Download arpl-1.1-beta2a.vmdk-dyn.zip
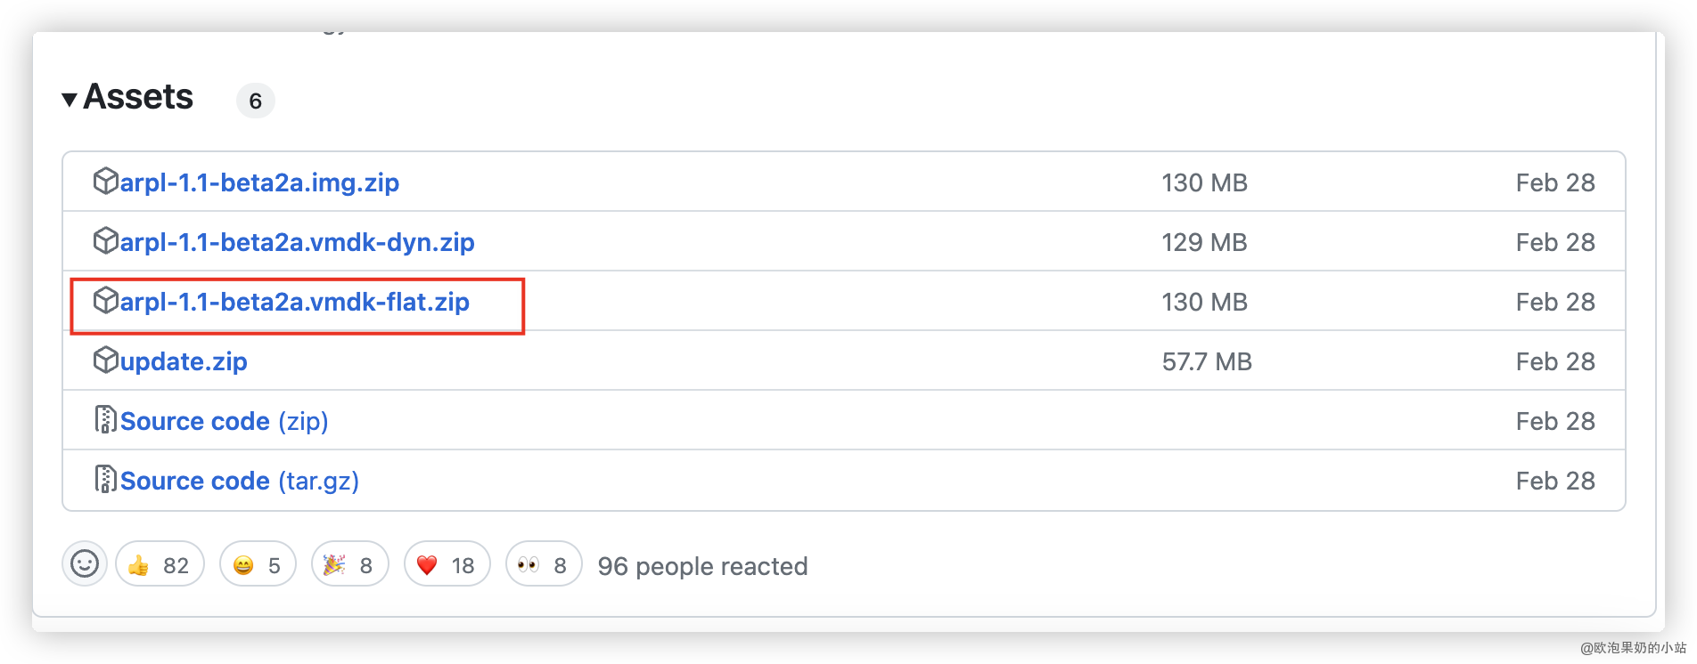This screenshot has height=664, width=1697. (297, 242)
